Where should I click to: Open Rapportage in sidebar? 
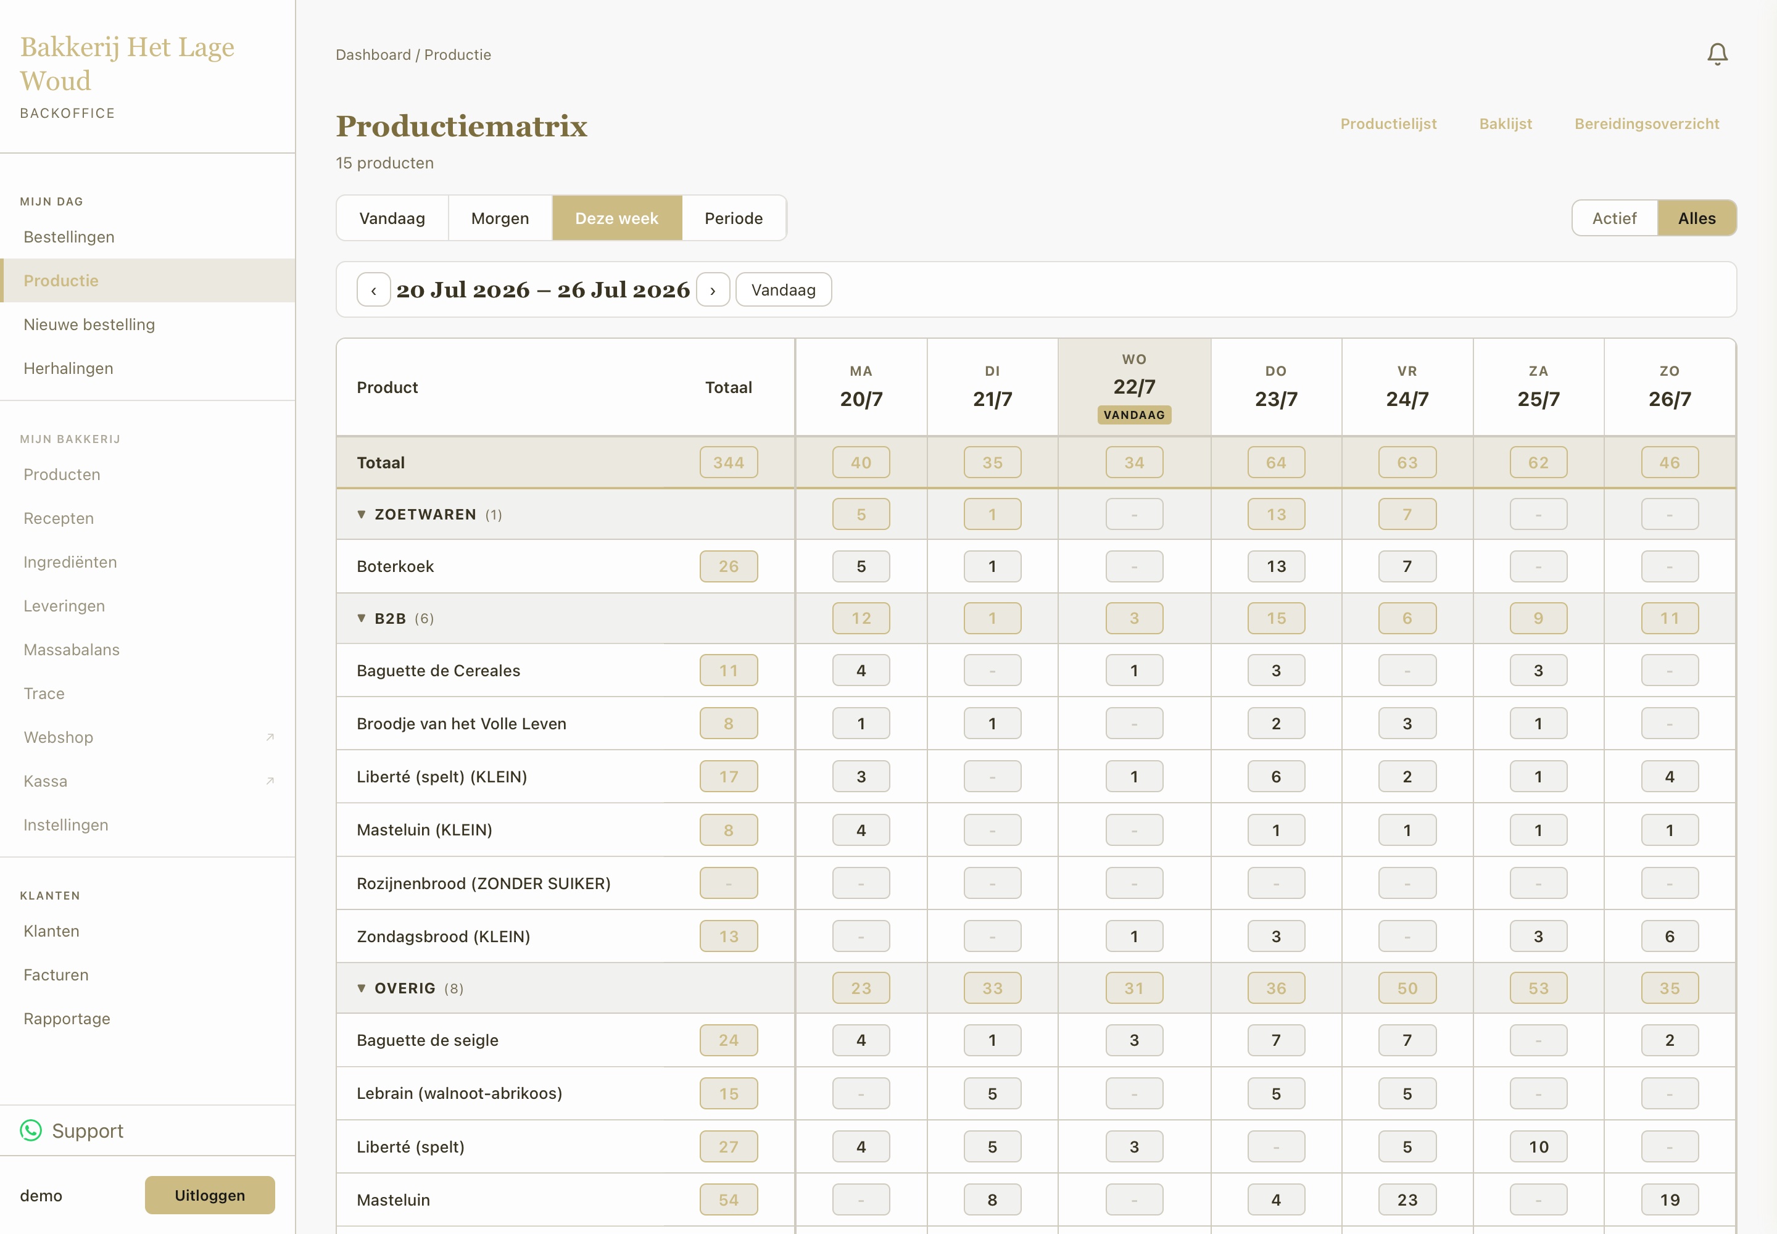147,1018
